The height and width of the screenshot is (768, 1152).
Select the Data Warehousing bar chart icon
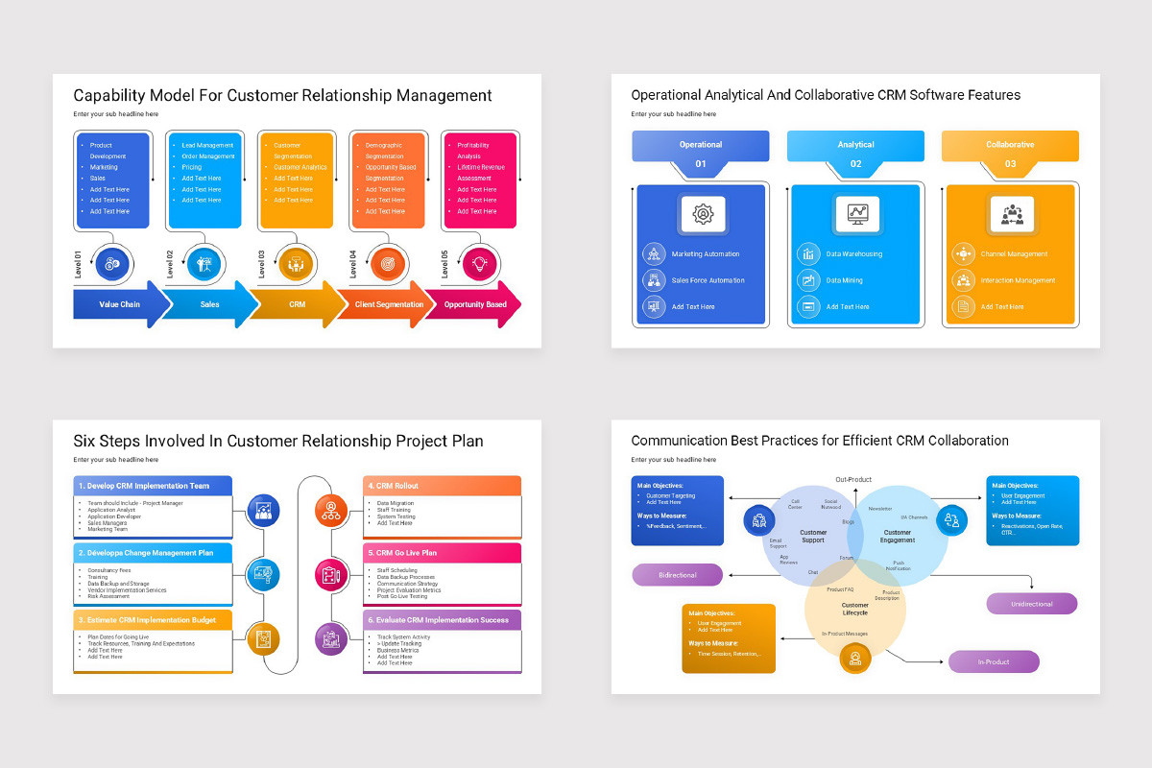(x=807, y=253)
